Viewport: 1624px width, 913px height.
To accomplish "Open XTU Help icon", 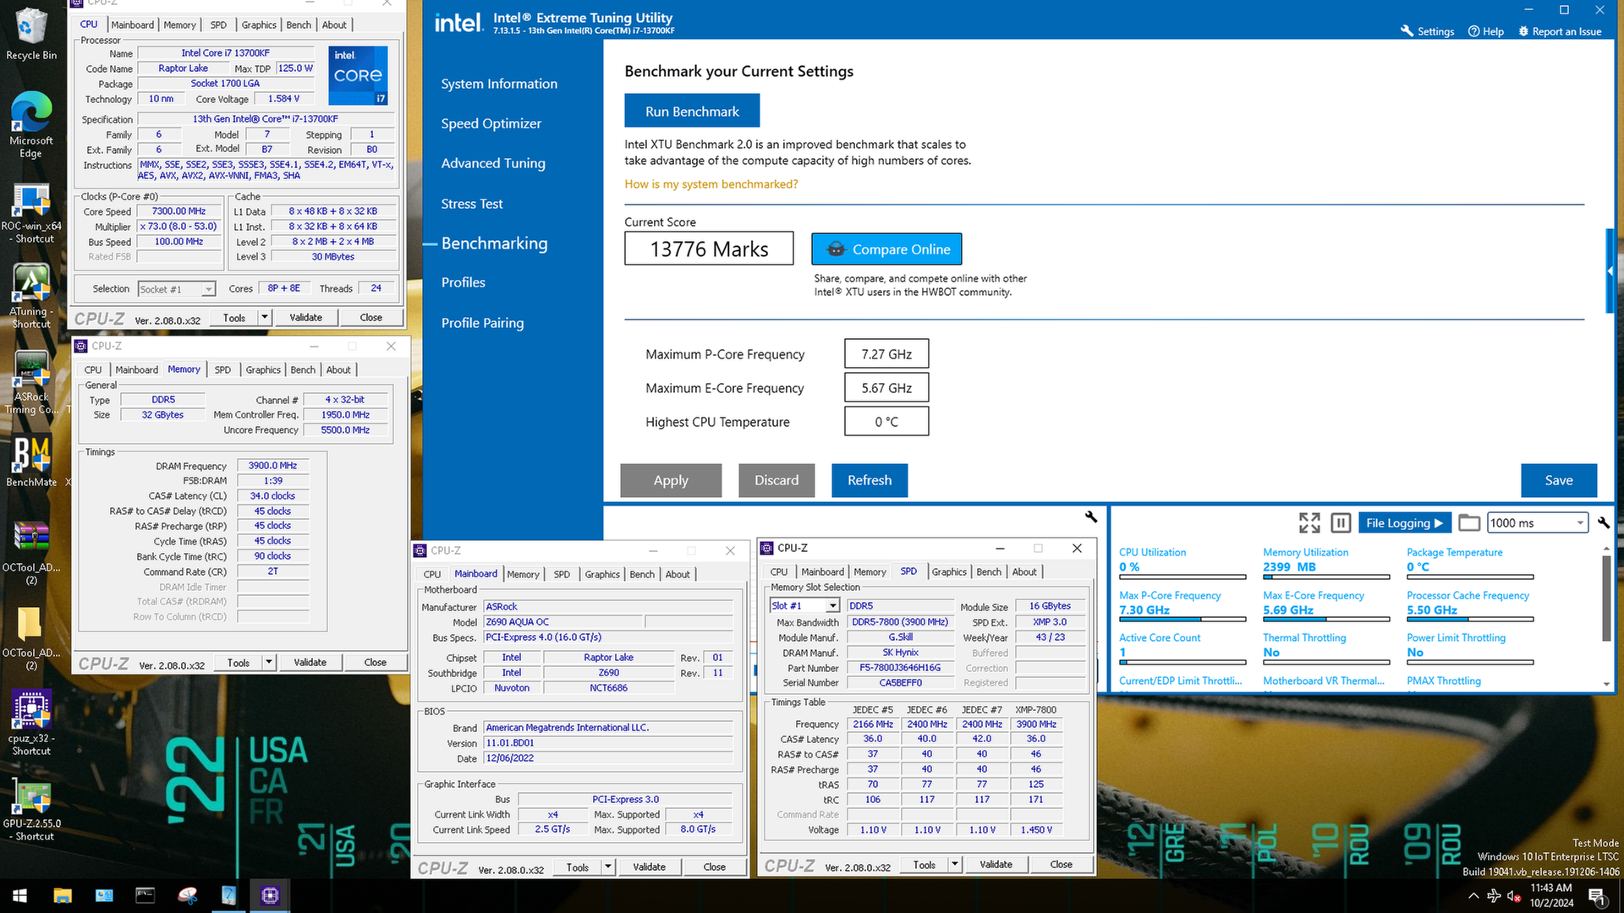I will [1473, 31].
